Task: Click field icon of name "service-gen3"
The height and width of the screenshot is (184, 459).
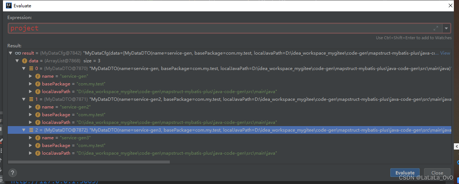Action: 38,138
